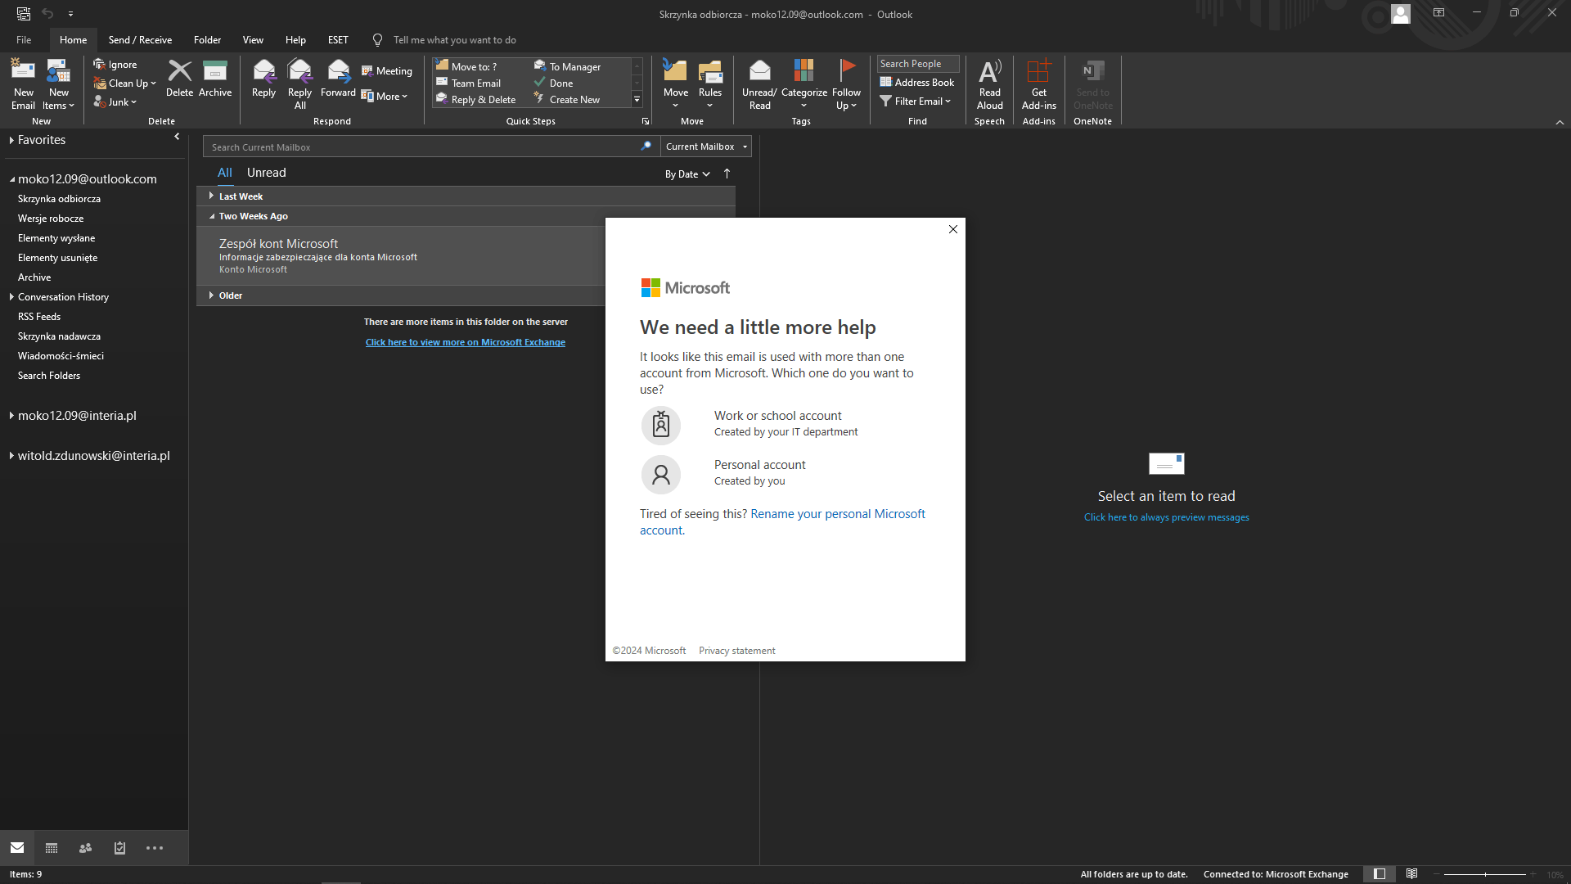Switch to Calendar view icon in navigation bar

(52, 848)
